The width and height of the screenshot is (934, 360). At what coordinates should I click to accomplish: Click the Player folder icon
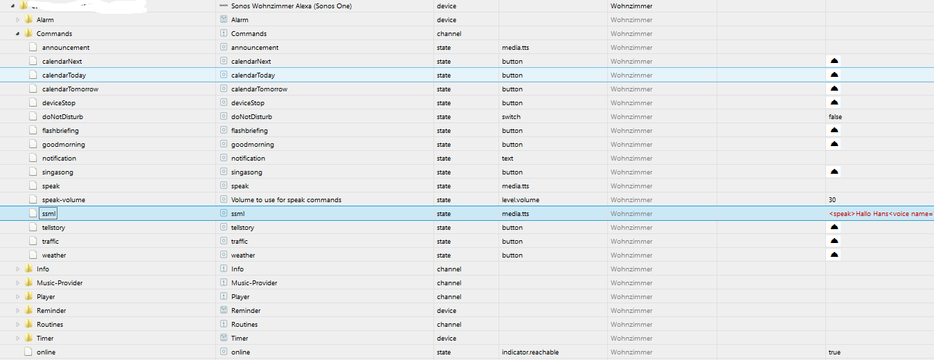(28, 296)
